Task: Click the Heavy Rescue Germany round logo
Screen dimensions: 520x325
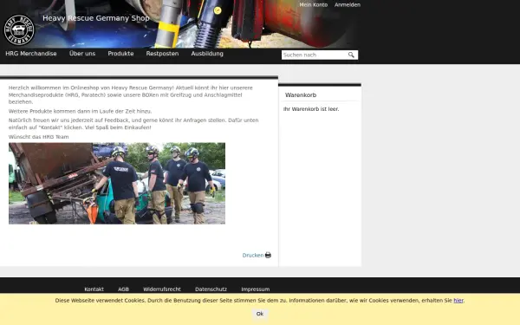Action: pyautogui.click(x=19, y=29)
